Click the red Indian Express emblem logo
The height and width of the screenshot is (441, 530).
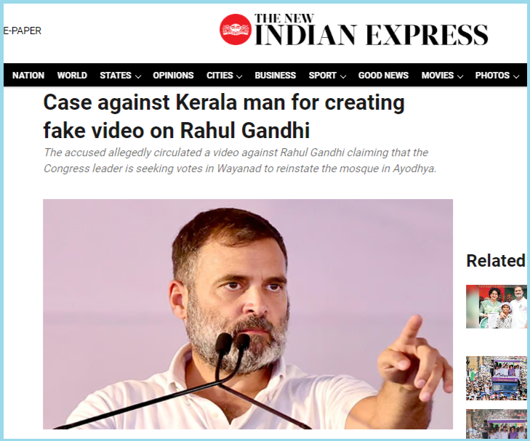click(236, 29)
